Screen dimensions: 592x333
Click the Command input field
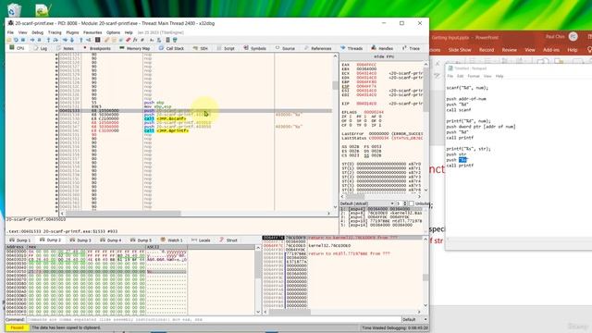tap(214, 319)
